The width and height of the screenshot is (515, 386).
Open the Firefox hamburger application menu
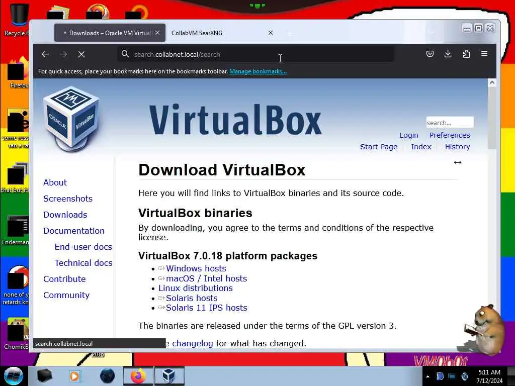pyautogui.click(x=484, y=54)
